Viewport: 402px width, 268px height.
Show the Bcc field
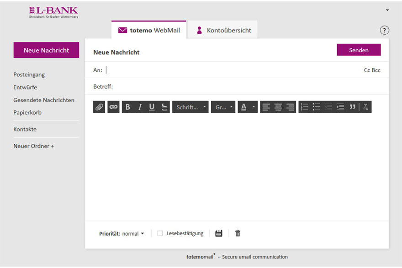coord(376,70)
